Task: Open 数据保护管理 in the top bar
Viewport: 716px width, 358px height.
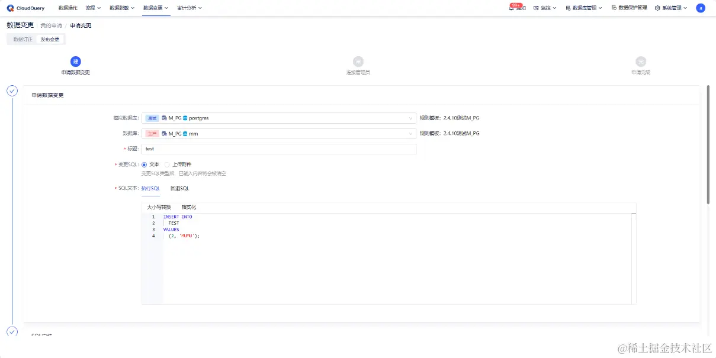Action: pos(629,8)
